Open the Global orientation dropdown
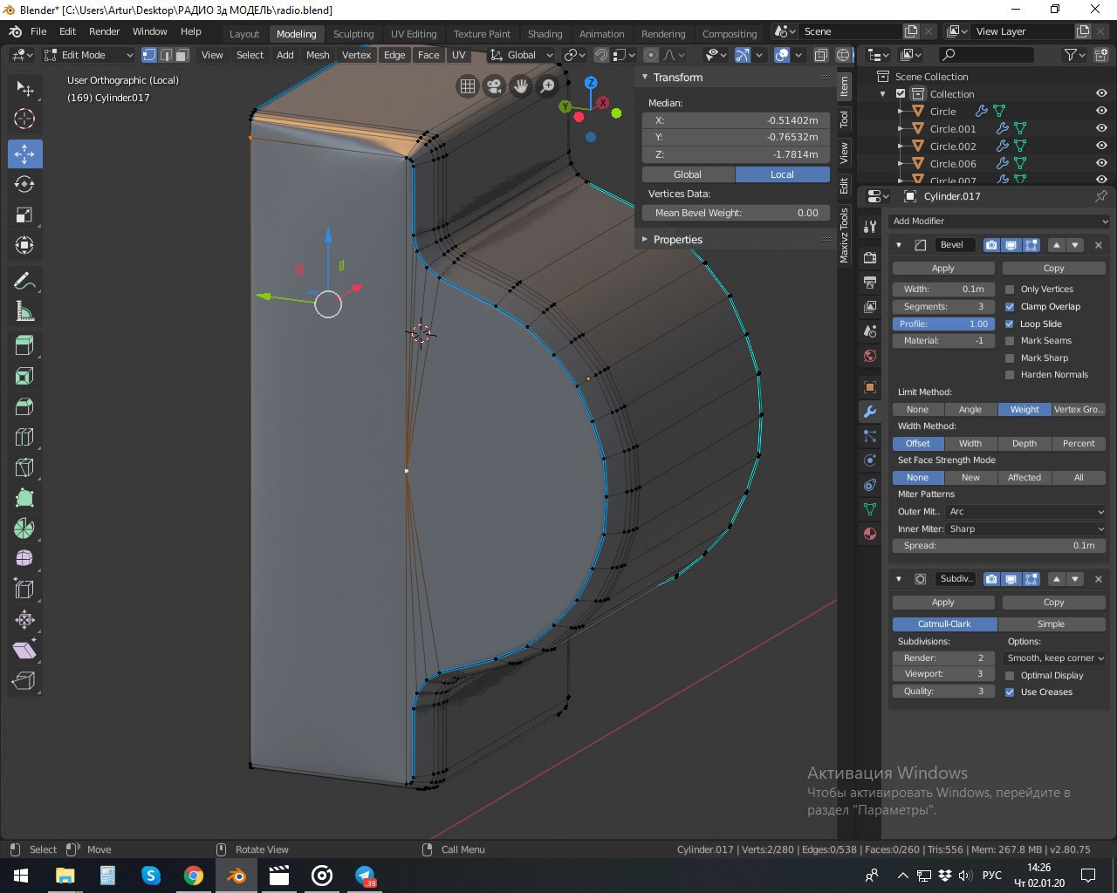Image resolution: width=1117 pixels, height=893 pixels. 522,55
